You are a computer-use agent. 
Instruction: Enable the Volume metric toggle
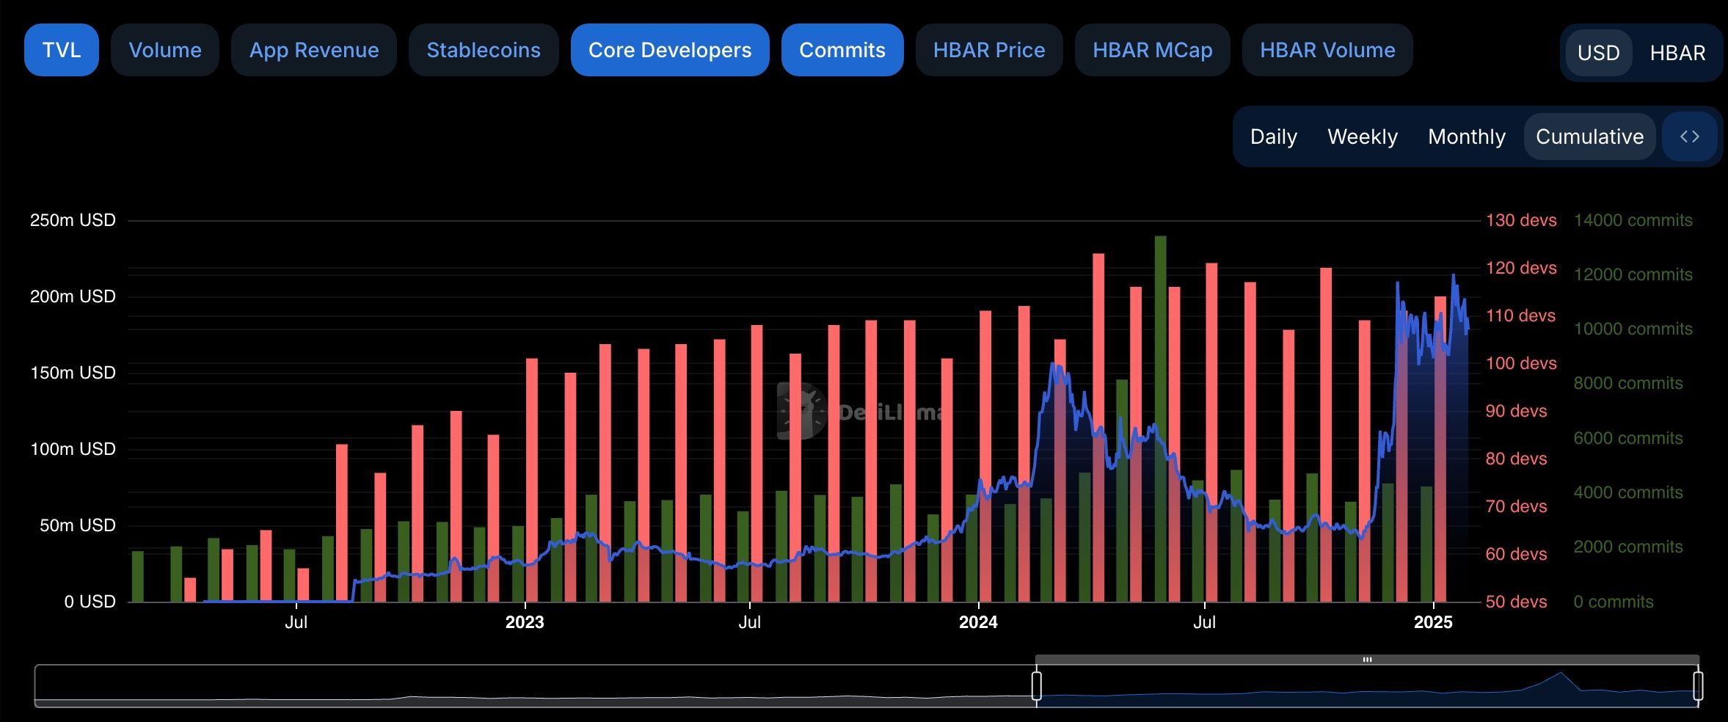coord(165,50)
